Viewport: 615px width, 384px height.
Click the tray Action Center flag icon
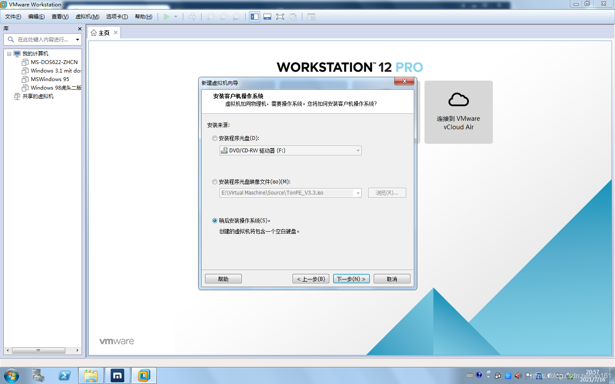pyautogui.click(x=528, y=376)
